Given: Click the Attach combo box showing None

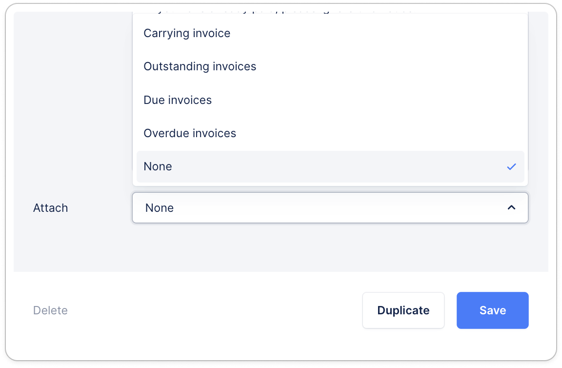Looking at the screenshot, I should click(330, 208).
